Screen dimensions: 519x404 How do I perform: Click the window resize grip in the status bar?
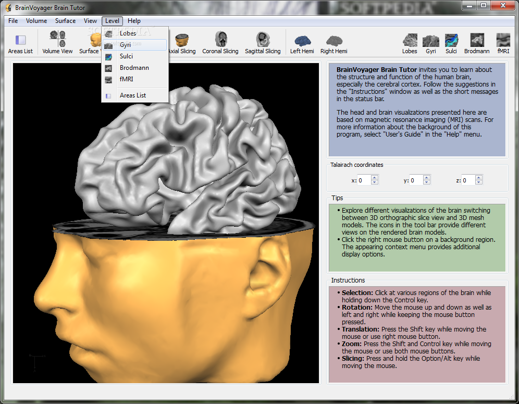[511, 396]
